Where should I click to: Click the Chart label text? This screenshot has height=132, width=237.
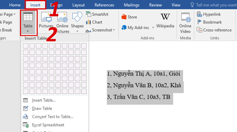(97, 22)
